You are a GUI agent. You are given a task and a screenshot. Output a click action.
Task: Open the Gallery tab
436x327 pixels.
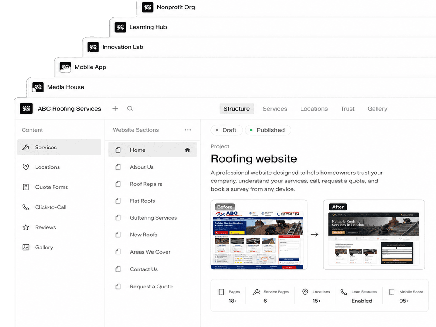(x=377, y=109)
